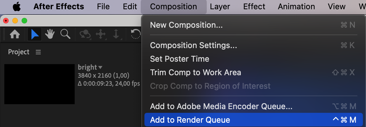366x127 pixels.
Task: Click the Home icon in toolbar
Action: (15, 34)
